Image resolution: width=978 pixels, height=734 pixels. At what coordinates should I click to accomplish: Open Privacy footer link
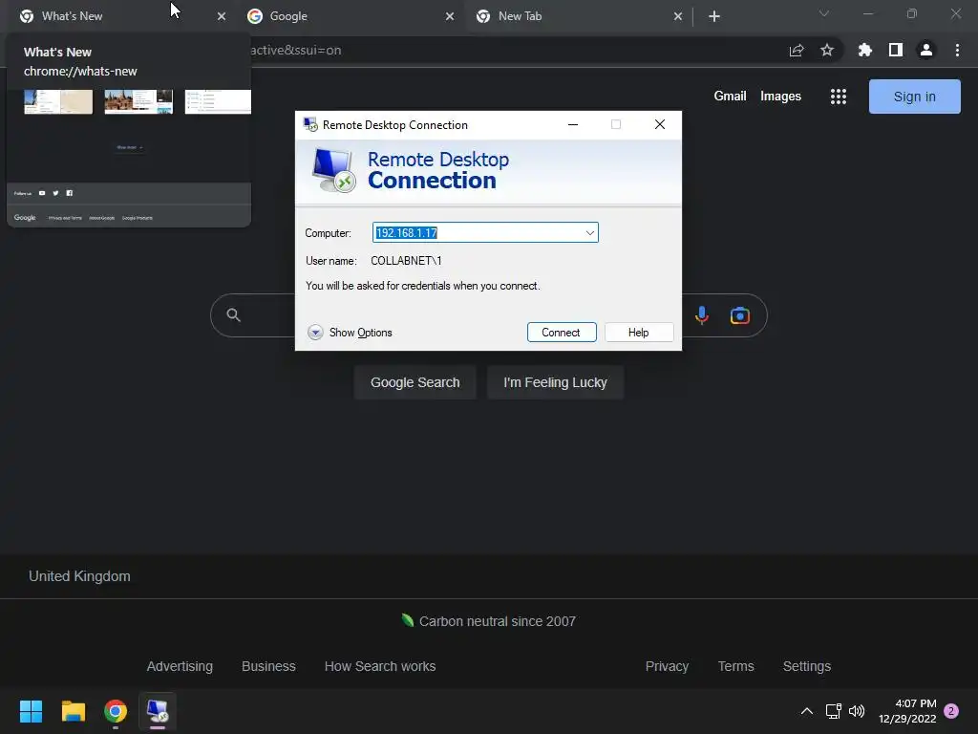point(667,666)
